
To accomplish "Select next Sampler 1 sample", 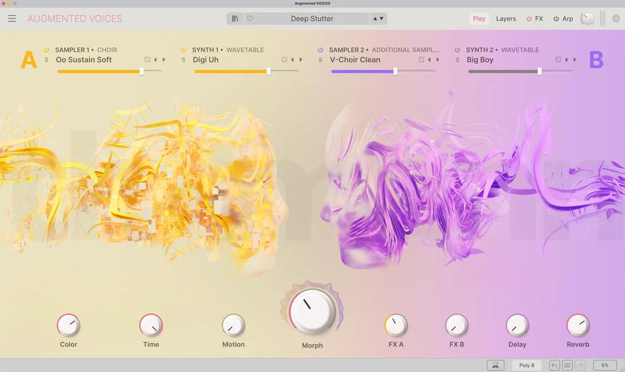I will [x=164, y=60].
